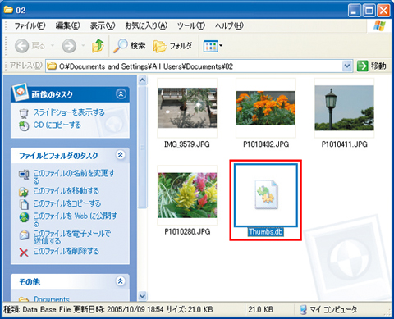Click the copy file pages icon
The image size is (394, 319).
(24, 204)
